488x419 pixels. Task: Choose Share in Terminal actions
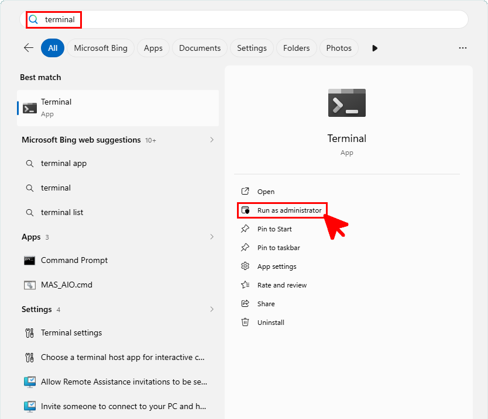(266, 304)
